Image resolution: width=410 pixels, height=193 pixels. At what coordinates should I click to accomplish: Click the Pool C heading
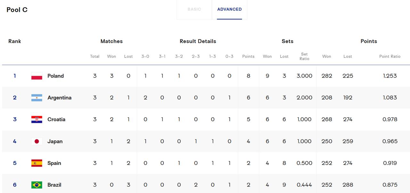17,10
